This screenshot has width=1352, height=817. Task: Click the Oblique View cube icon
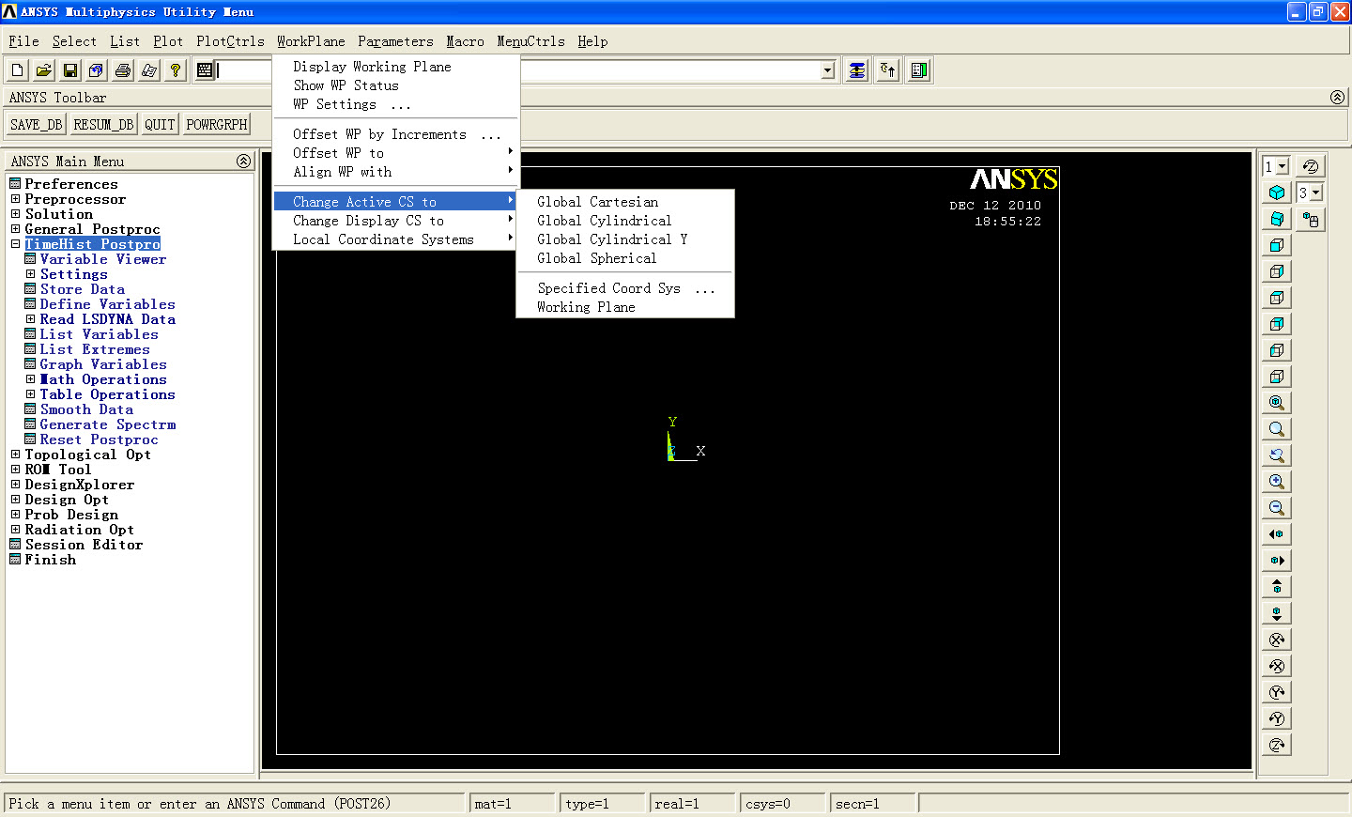point(1277,219)
